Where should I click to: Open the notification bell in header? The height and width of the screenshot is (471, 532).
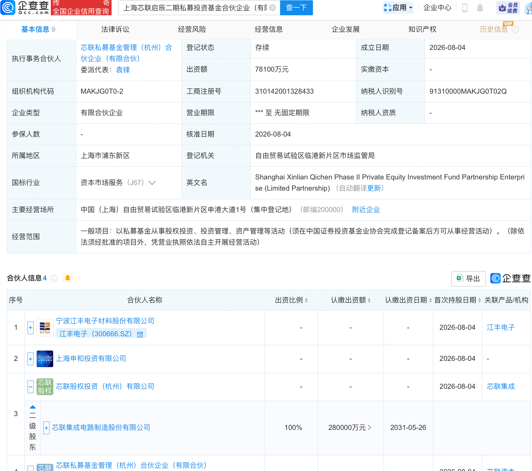480,8
